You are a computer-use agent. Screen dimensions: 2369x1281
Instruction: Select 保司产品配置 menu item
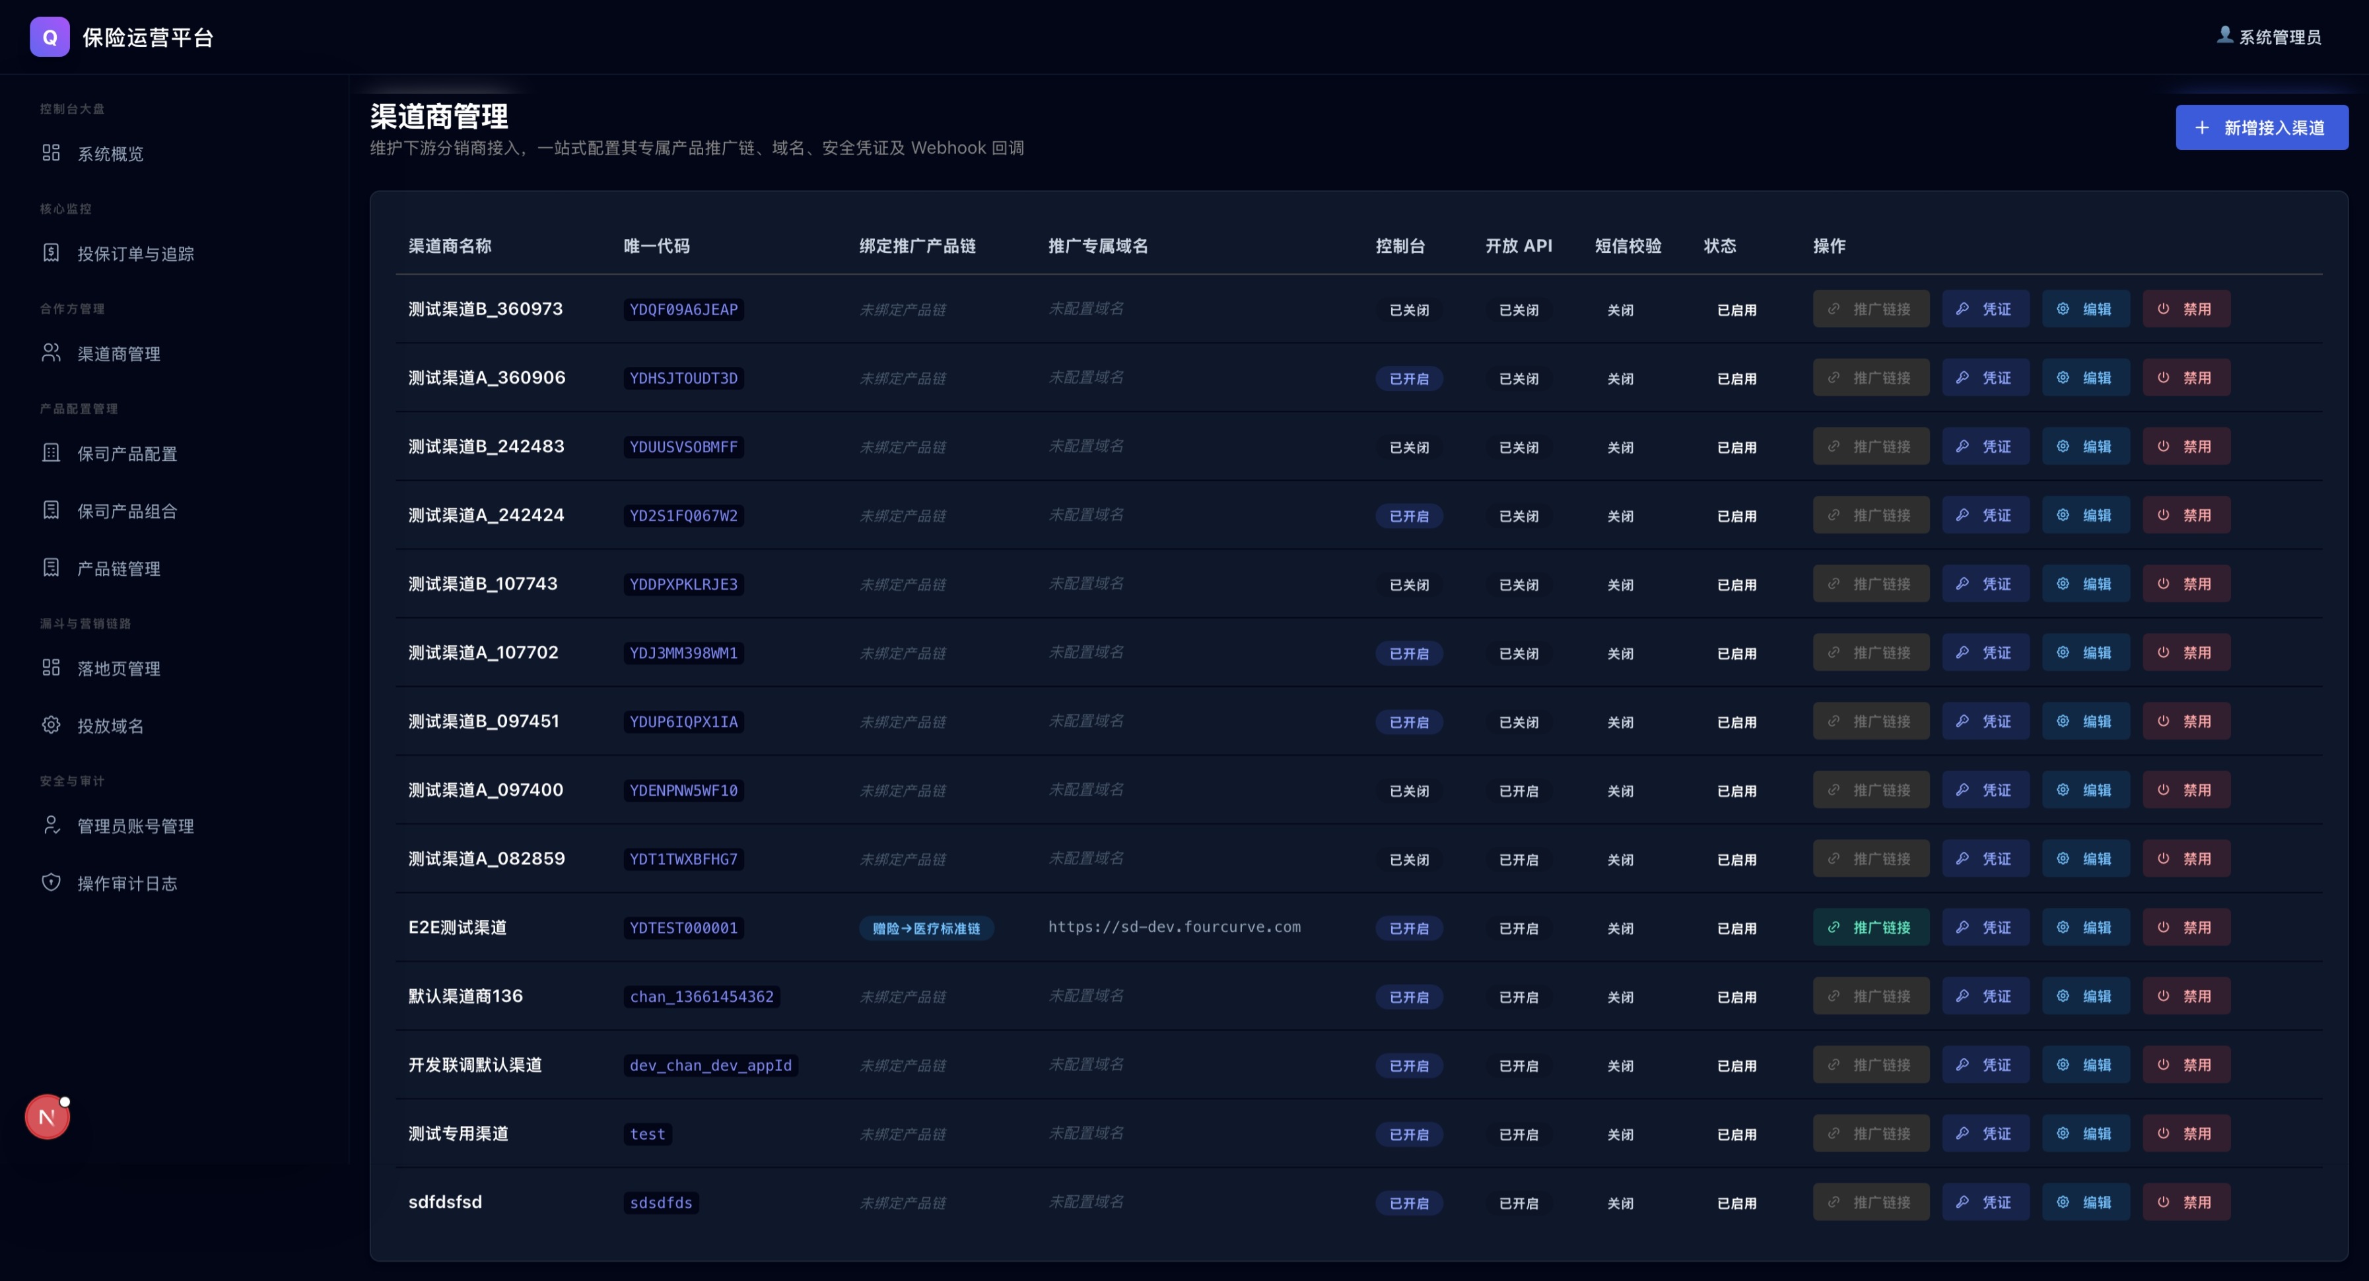point(127,454)
